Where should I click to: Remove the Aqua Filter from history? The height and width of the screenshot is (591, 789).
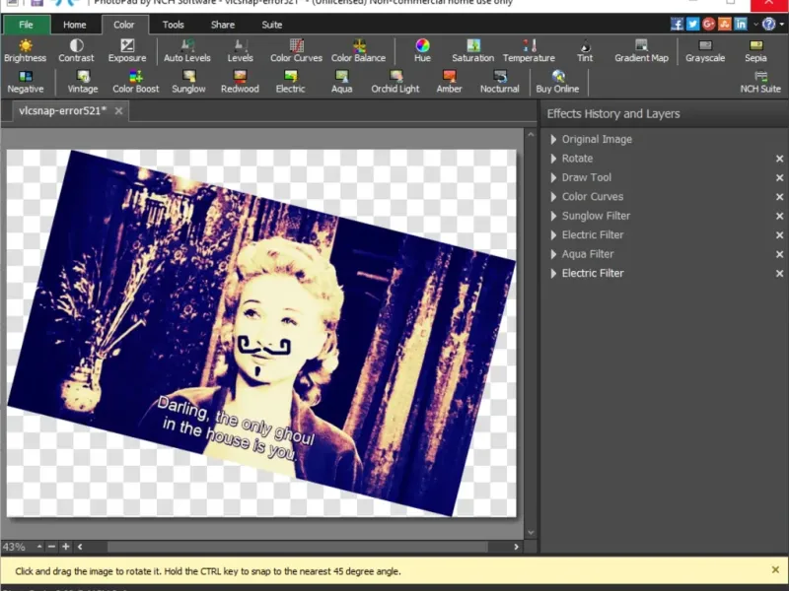coord(779,254)
